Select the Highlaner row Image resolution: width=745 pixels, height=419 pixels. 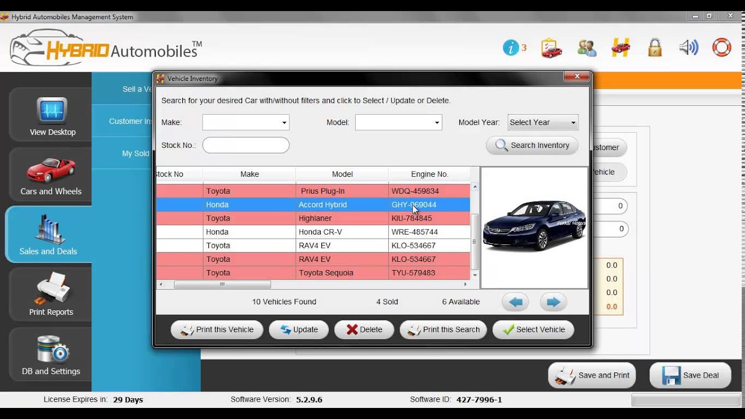click(313, 218)
